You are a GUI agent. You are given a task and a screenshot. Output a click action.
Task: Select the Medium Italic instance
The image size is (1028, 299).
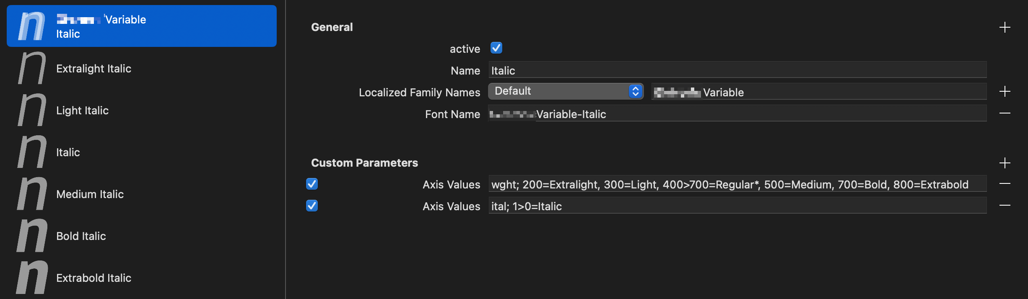(x=90, y=194)
